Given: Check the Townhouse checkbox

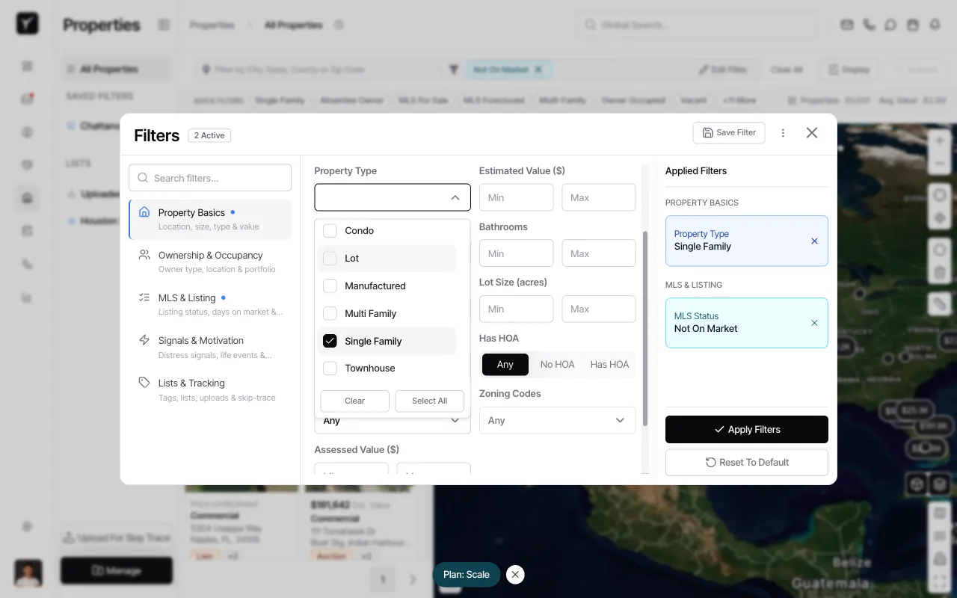Looking at the screenshot, I should click(330, 369).
